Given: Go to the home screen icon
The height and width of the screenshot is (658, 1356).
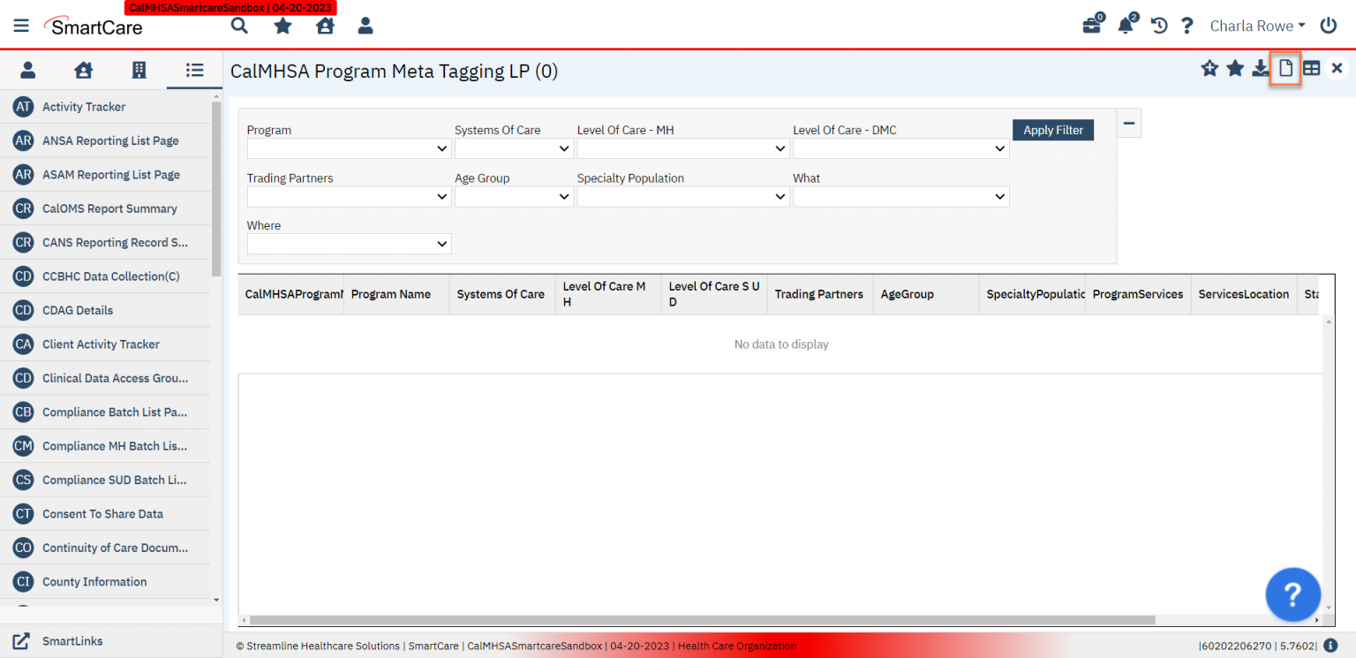Looking at the screenshot, I should [324, 26].
